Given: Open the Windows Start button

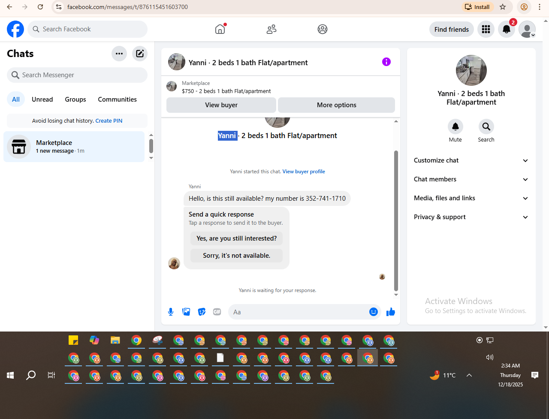Looking at the screenshot, I should pyautogui.click(x=10, y=375).
